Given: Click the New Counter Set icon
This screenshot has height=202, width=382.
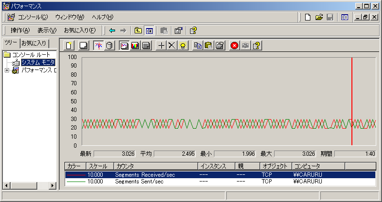Looking at the screenshot, I should coord(70,46).
